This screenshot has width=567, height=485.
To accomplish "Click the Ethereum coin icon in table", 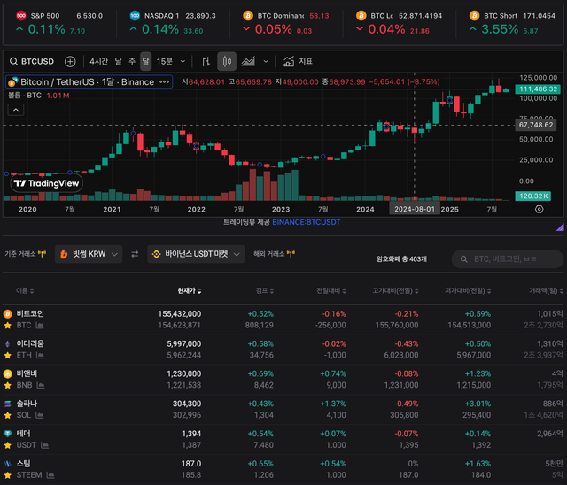I will (x=7, y=343).
